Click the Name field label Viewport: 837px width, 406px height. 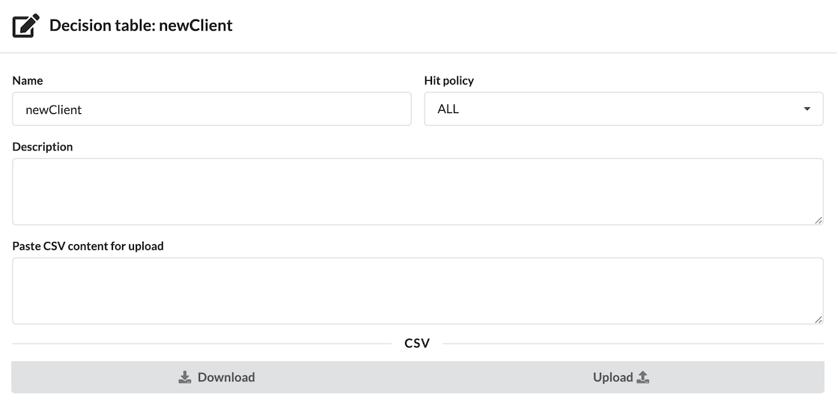[x=28, y=80]
